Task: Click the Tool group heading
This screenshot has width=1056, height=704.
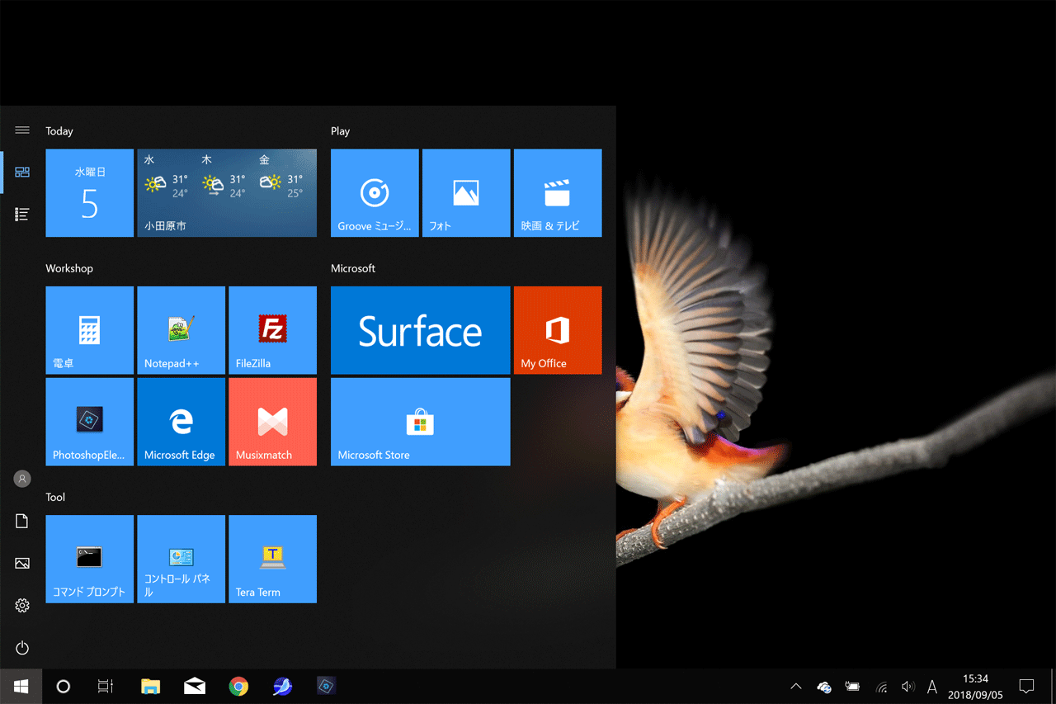Action: point(55,497)
